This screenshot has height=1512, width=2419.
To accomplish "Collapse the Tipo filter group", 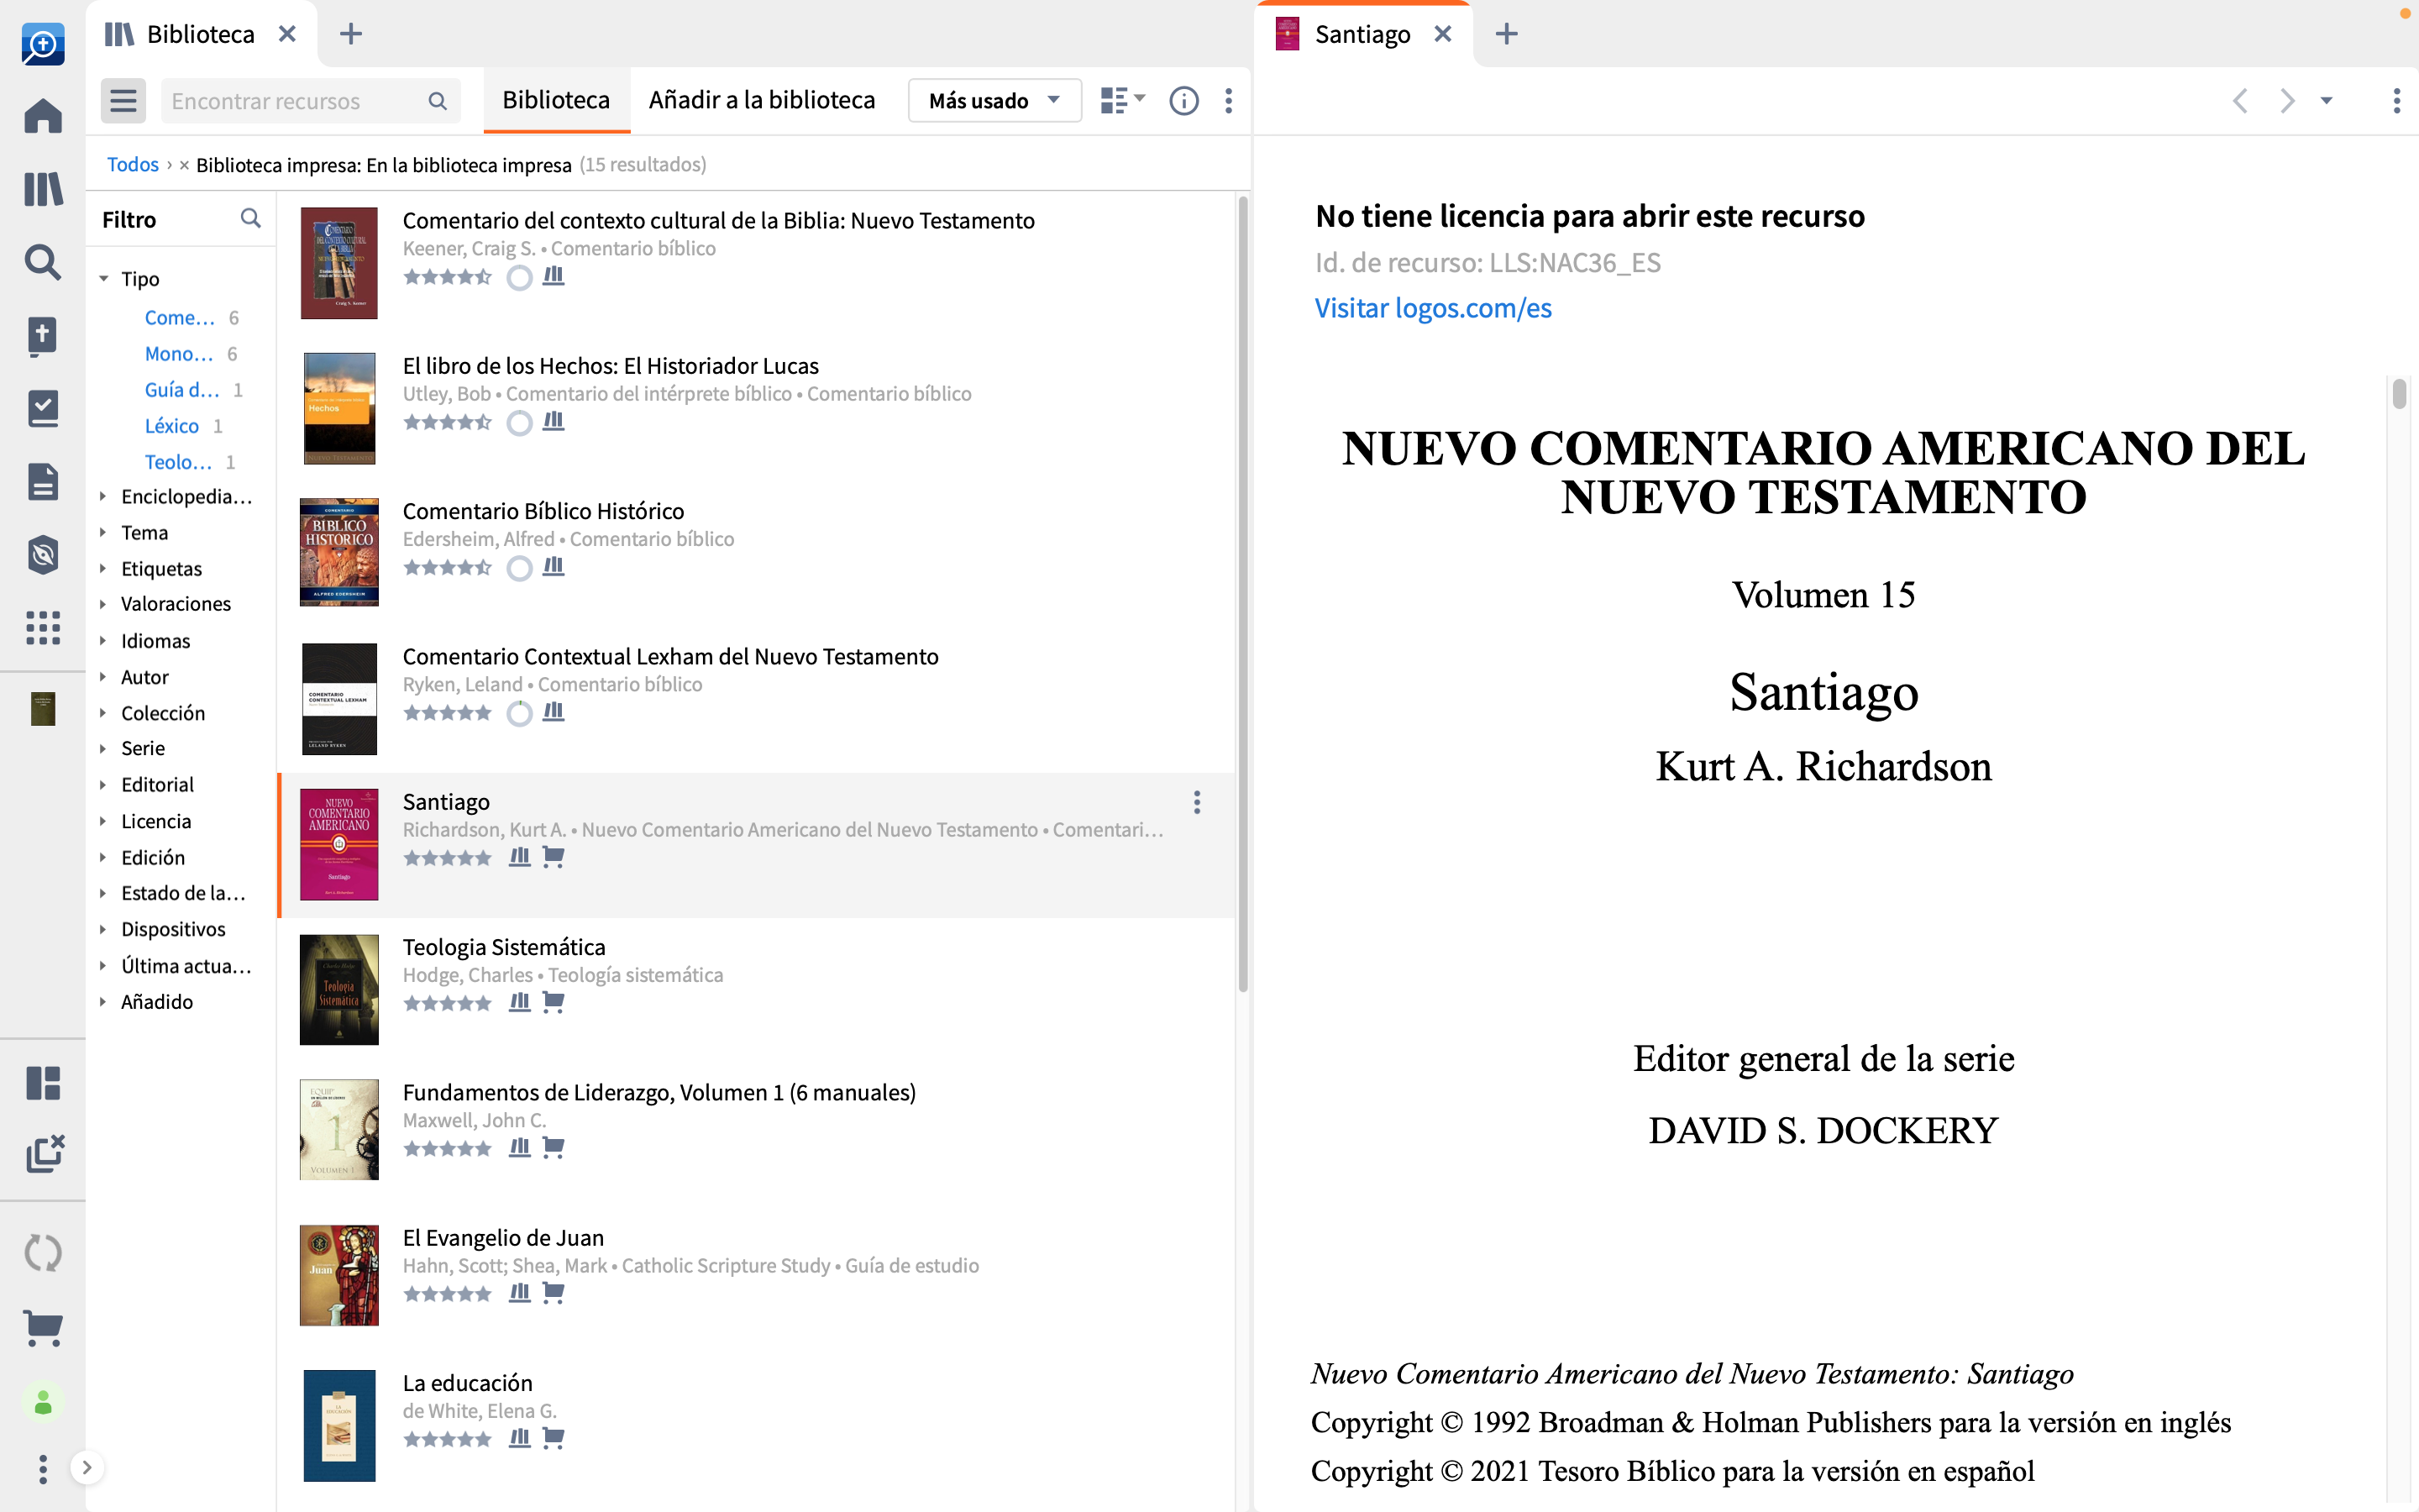I will (x=104, y=279).
